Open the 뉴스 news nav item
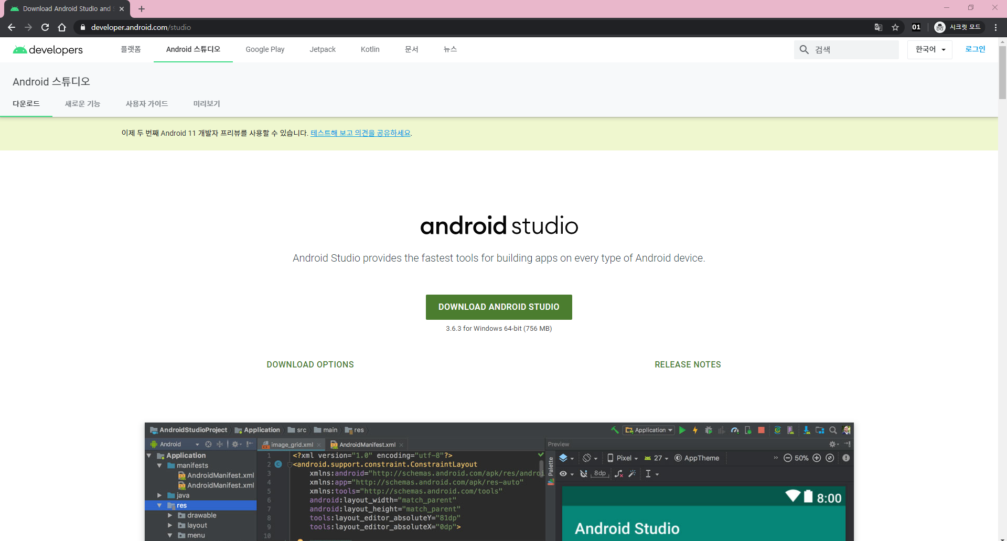Viewport: 1007px width, 541px height. coord(451,49)
